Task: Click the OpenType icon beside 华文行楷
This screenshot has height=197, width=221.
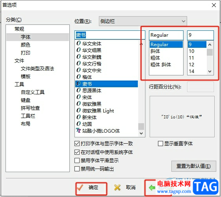Action: pos(78,64)
